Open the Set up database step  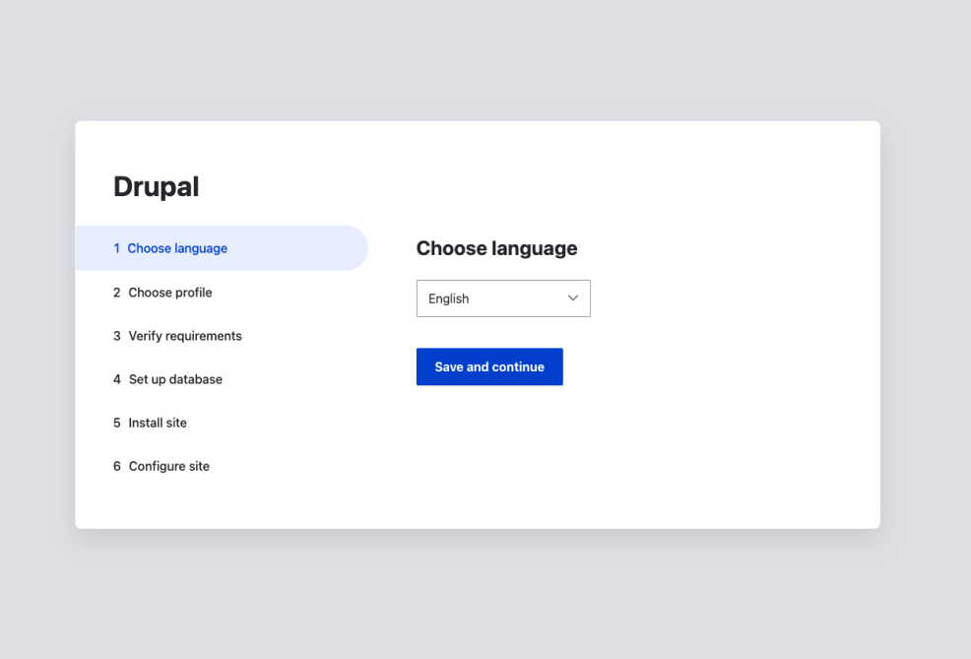point(175,379)
